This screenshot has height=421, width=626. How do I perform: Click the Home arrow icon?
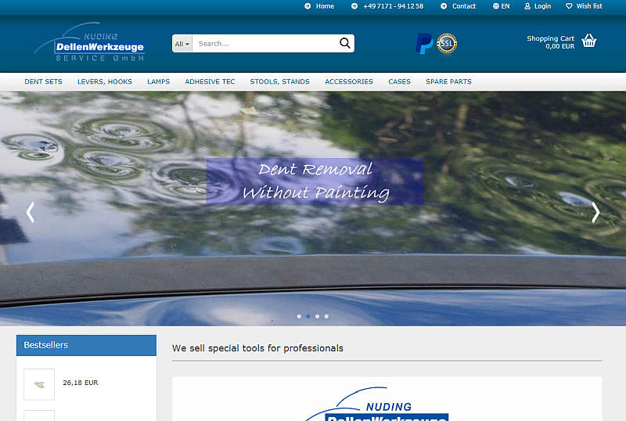coord(308,6)
